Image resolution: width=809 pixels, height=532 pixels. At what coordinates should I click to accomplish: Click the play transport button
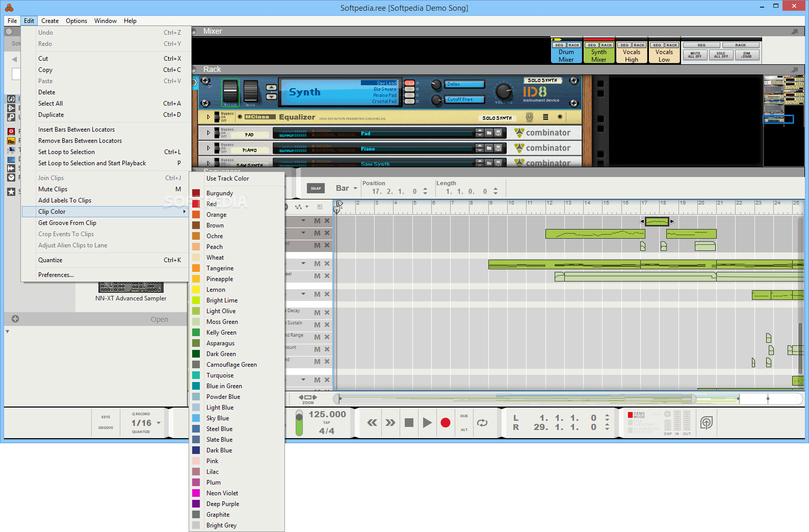(x=427, y=422)
